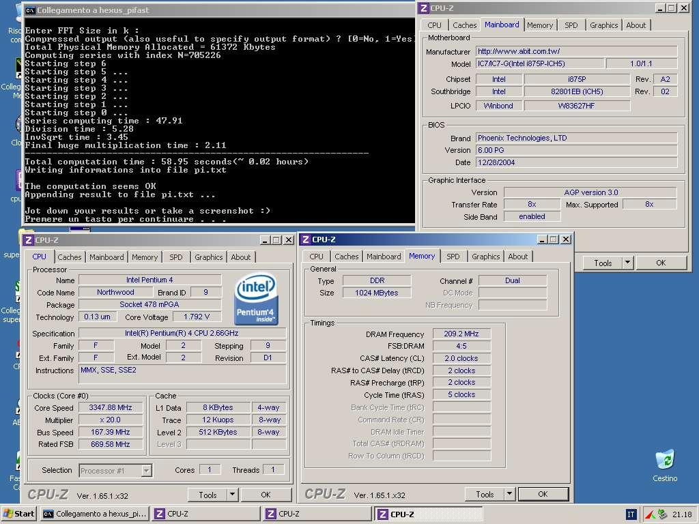Screen dimensions: 699x524
Task: Click AGP version 3.0 field
Action: point(590,192)
